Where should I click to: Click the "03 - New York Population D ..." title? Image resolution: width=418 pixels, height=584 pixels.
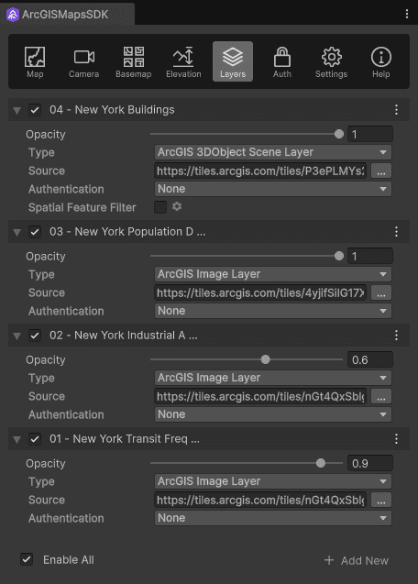click(x=127, y=232)
